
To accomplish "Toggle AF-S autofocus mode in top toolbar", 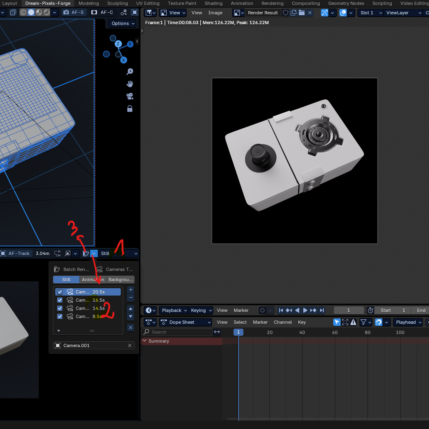I will tap(74, 12).
